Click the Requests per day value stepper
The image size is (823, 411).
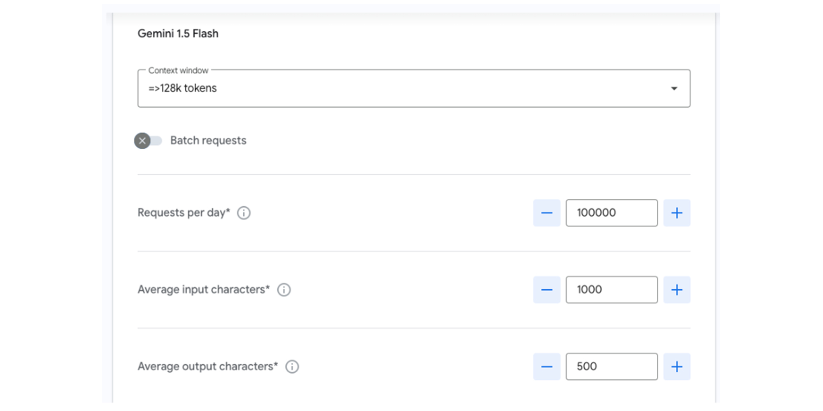point(611,213)
